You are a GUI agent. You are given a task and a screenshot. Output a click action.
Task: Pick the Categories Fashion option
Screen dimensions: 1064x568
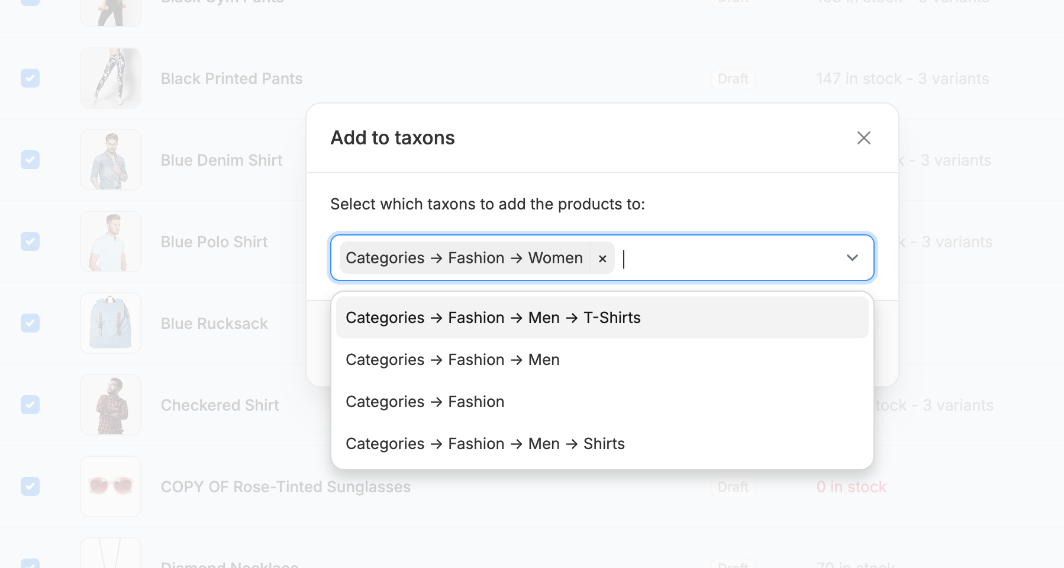point(425,402)
